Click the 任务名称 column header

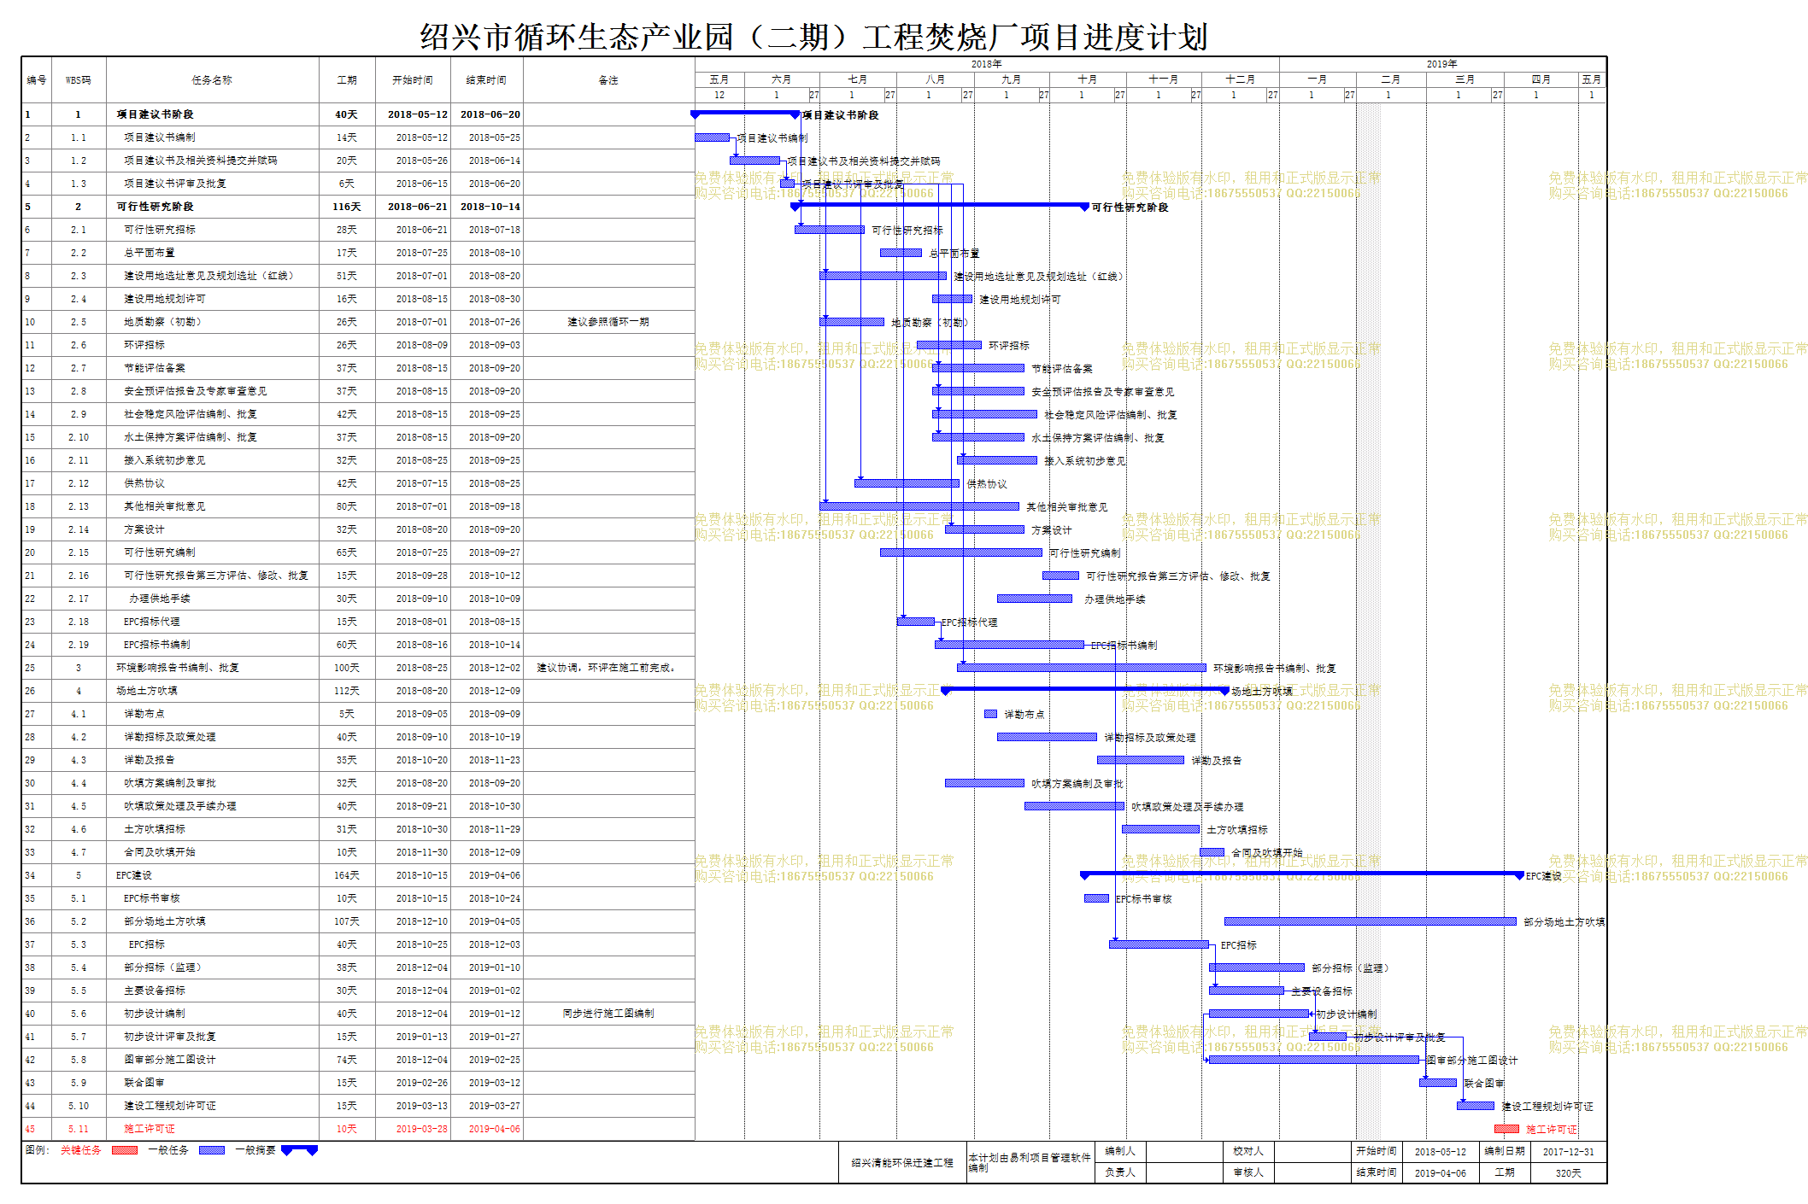click(x=212, y=80)
